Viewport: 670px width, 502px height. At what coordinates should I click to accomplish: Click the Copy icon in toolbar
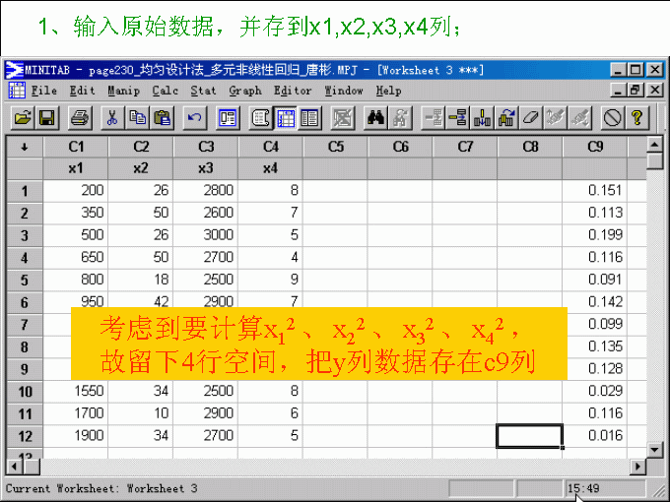(x=137, y=118)
